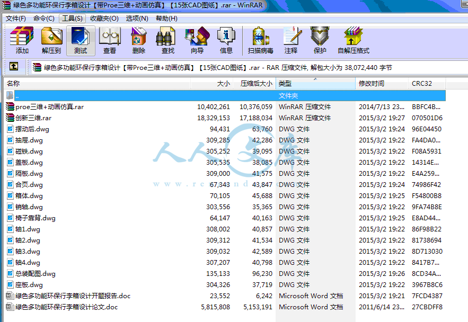
Task: Click CRC32 value 7FCD4387
Action: (x=427, y=296)
